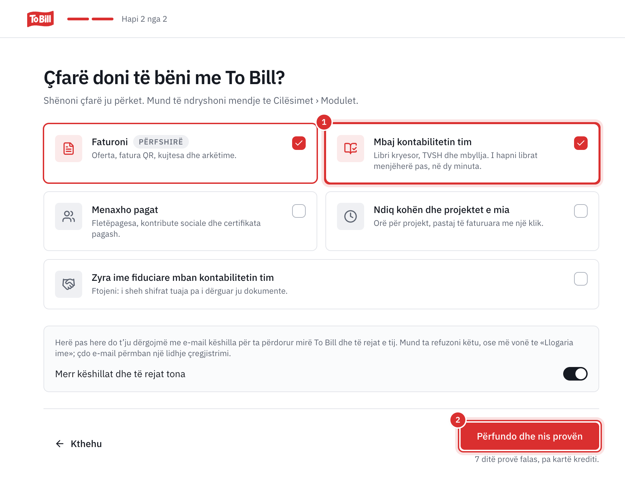
Task: Click the book icon for Mbaj kontabilitetin tim
Action: click(351, 149)
